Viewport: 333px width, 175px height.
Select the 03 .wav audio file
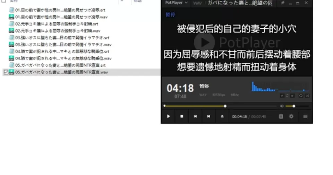click(63, 45)
